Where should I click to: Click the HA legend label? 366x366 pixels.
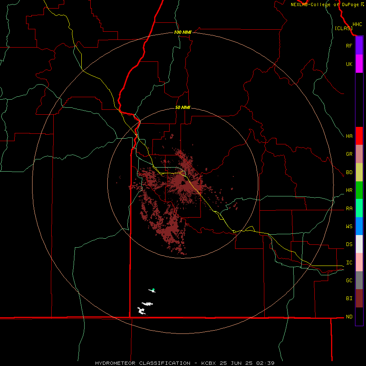point(349,136)
